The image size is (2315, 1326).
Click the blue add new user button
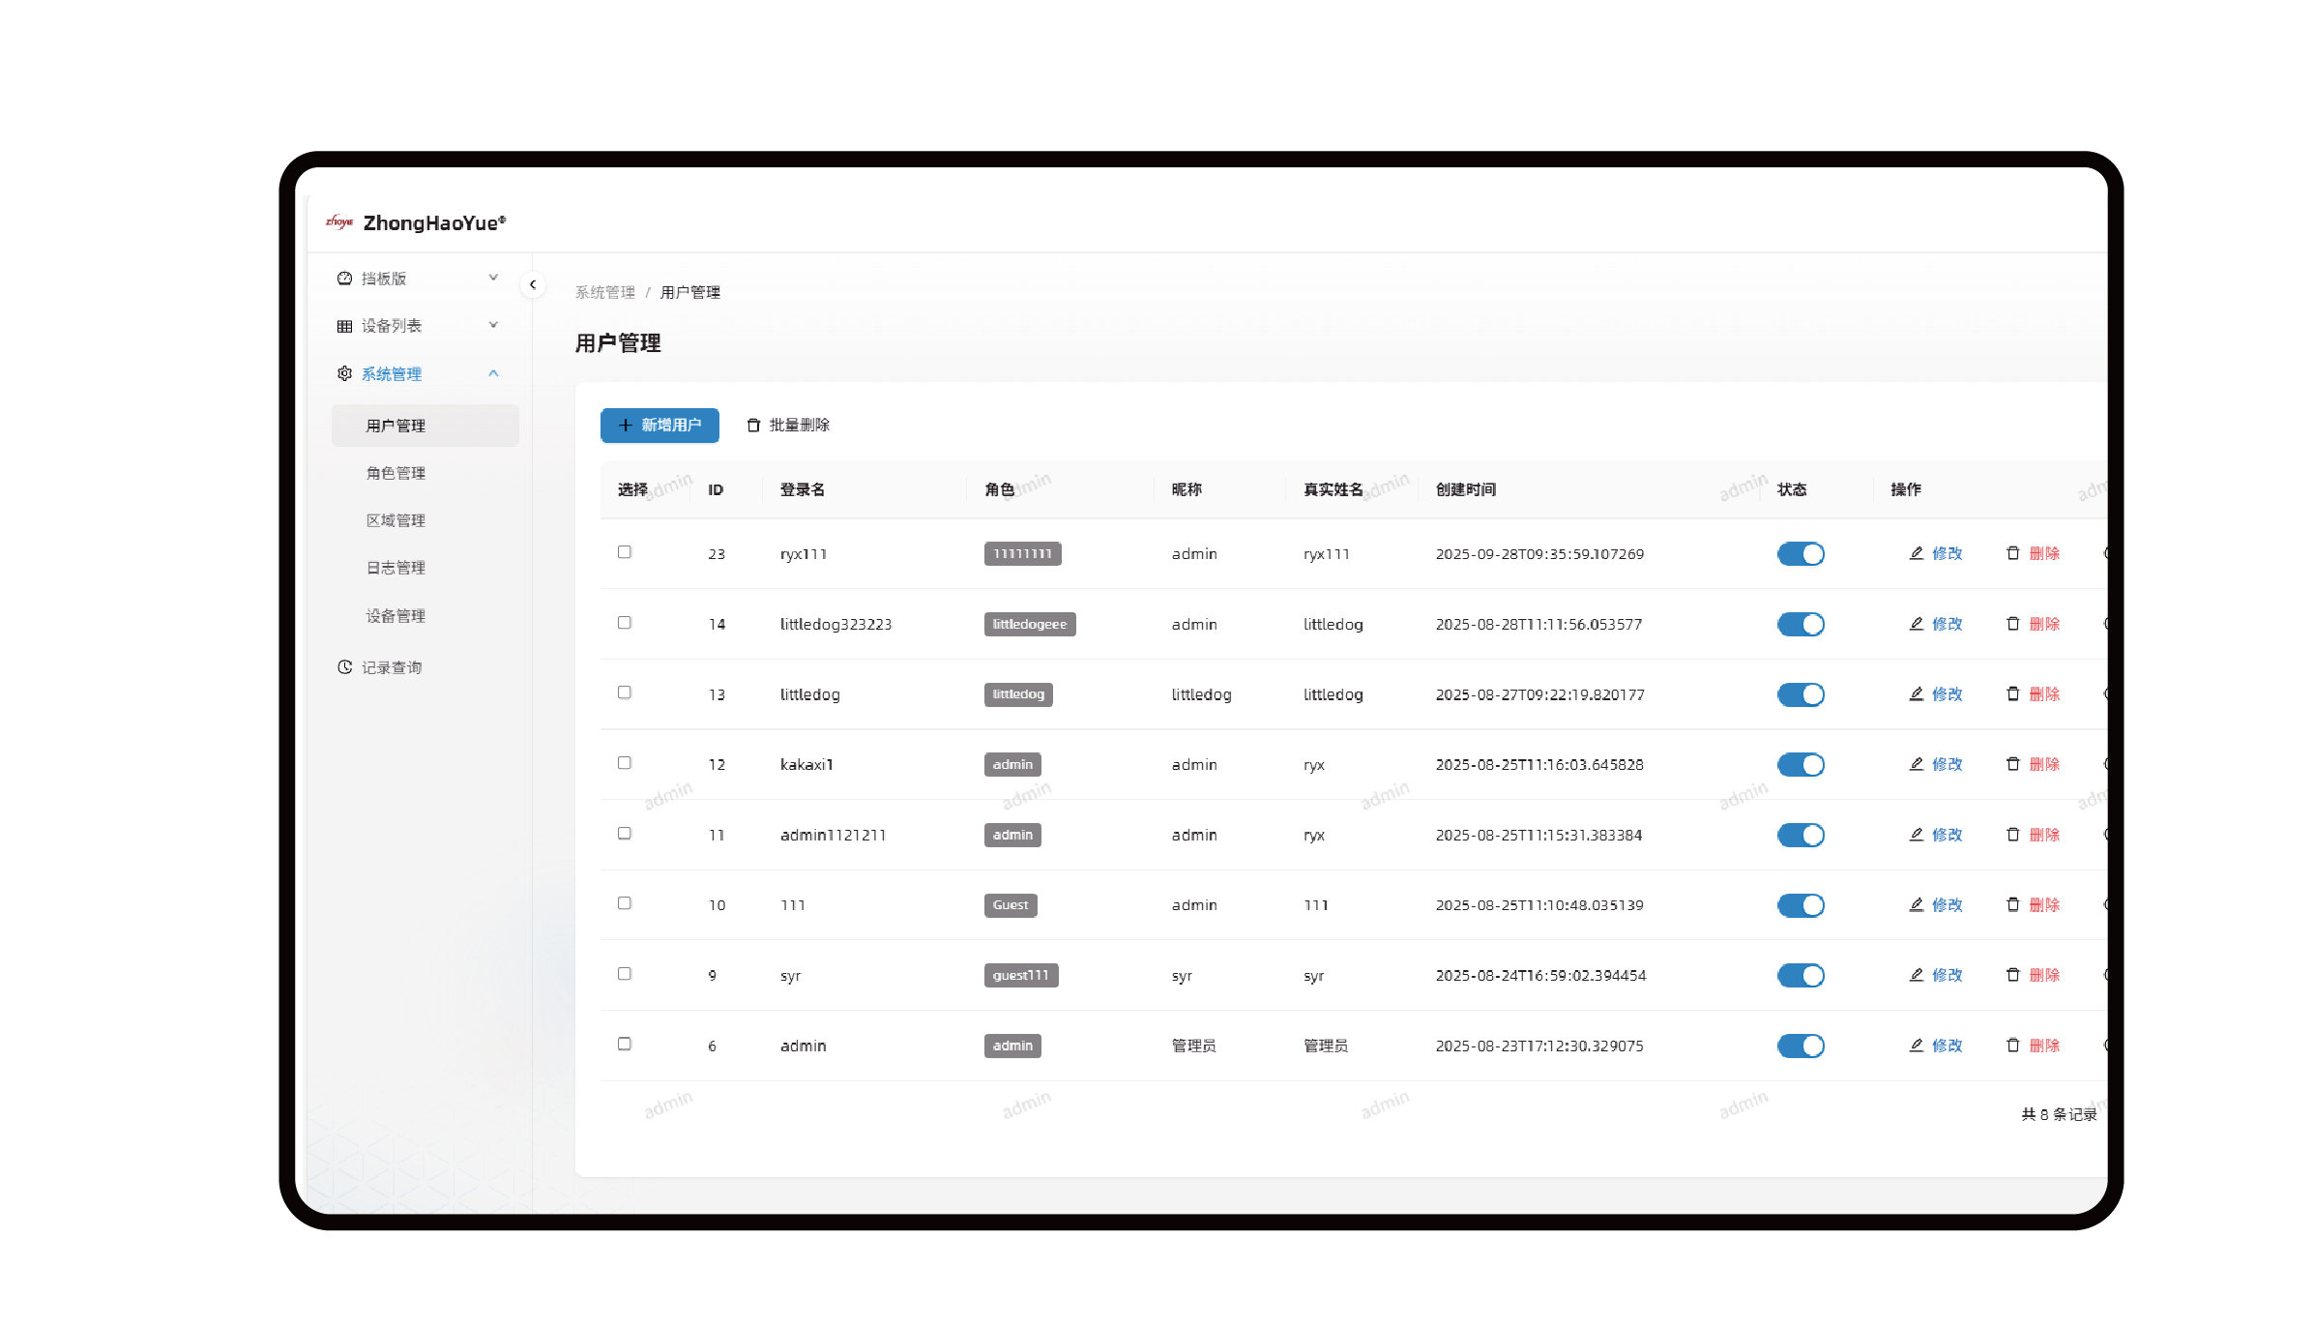pyautogui.click(x=659, y=426)
